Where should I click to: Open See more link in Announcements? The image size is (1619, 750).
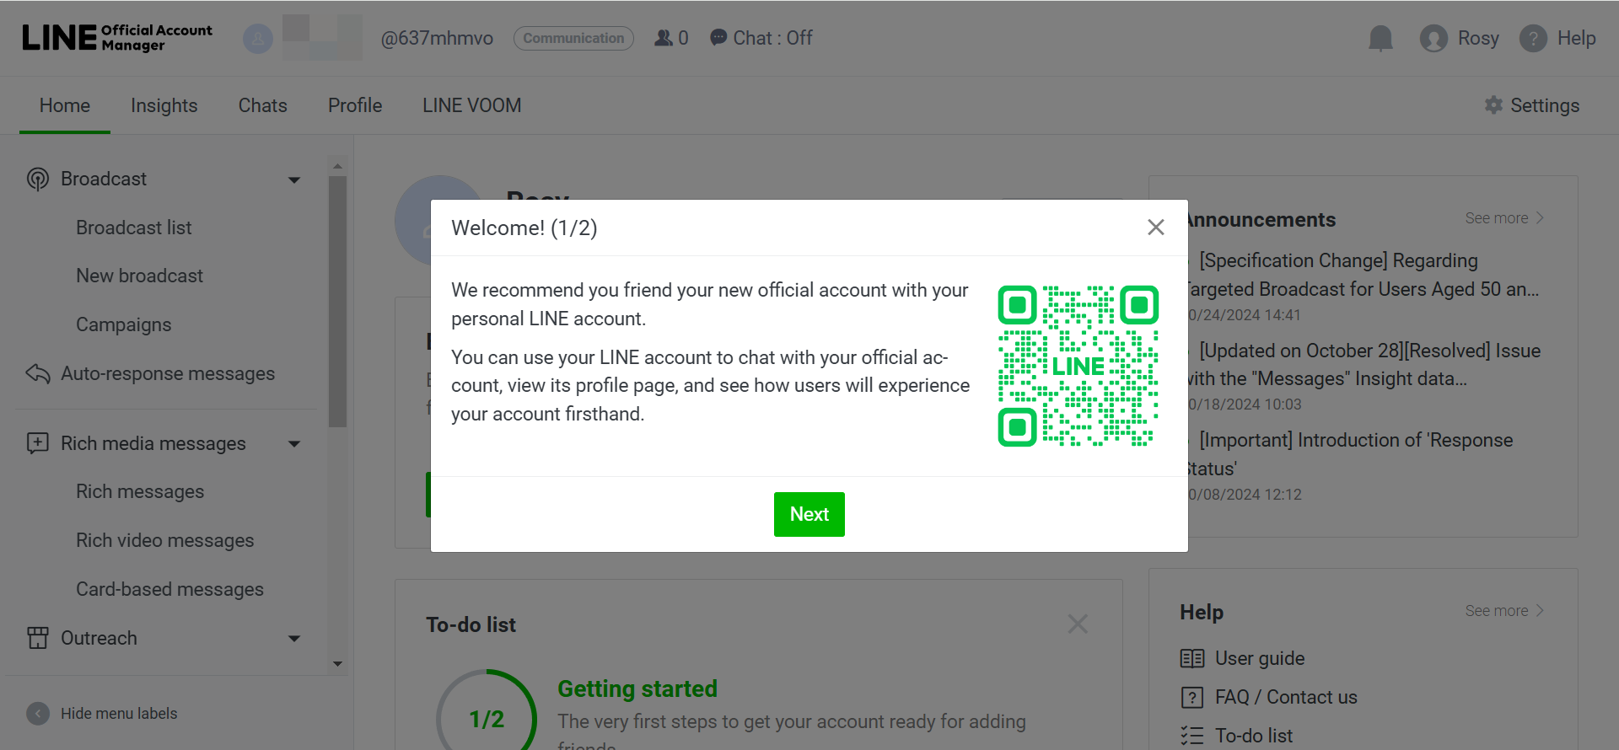pyautogui.click(x=1503, y=218)
